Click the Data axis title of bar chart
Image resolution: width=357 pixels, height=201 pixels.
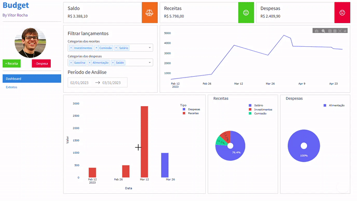click(x=129, y=188)
